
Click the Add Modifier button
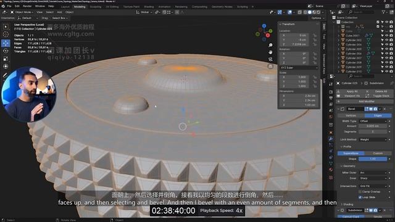tap(364, 101)
